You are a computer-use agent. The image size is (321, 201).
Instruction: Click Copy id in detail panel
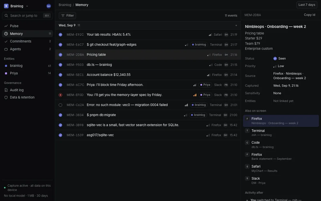(309, 15)
